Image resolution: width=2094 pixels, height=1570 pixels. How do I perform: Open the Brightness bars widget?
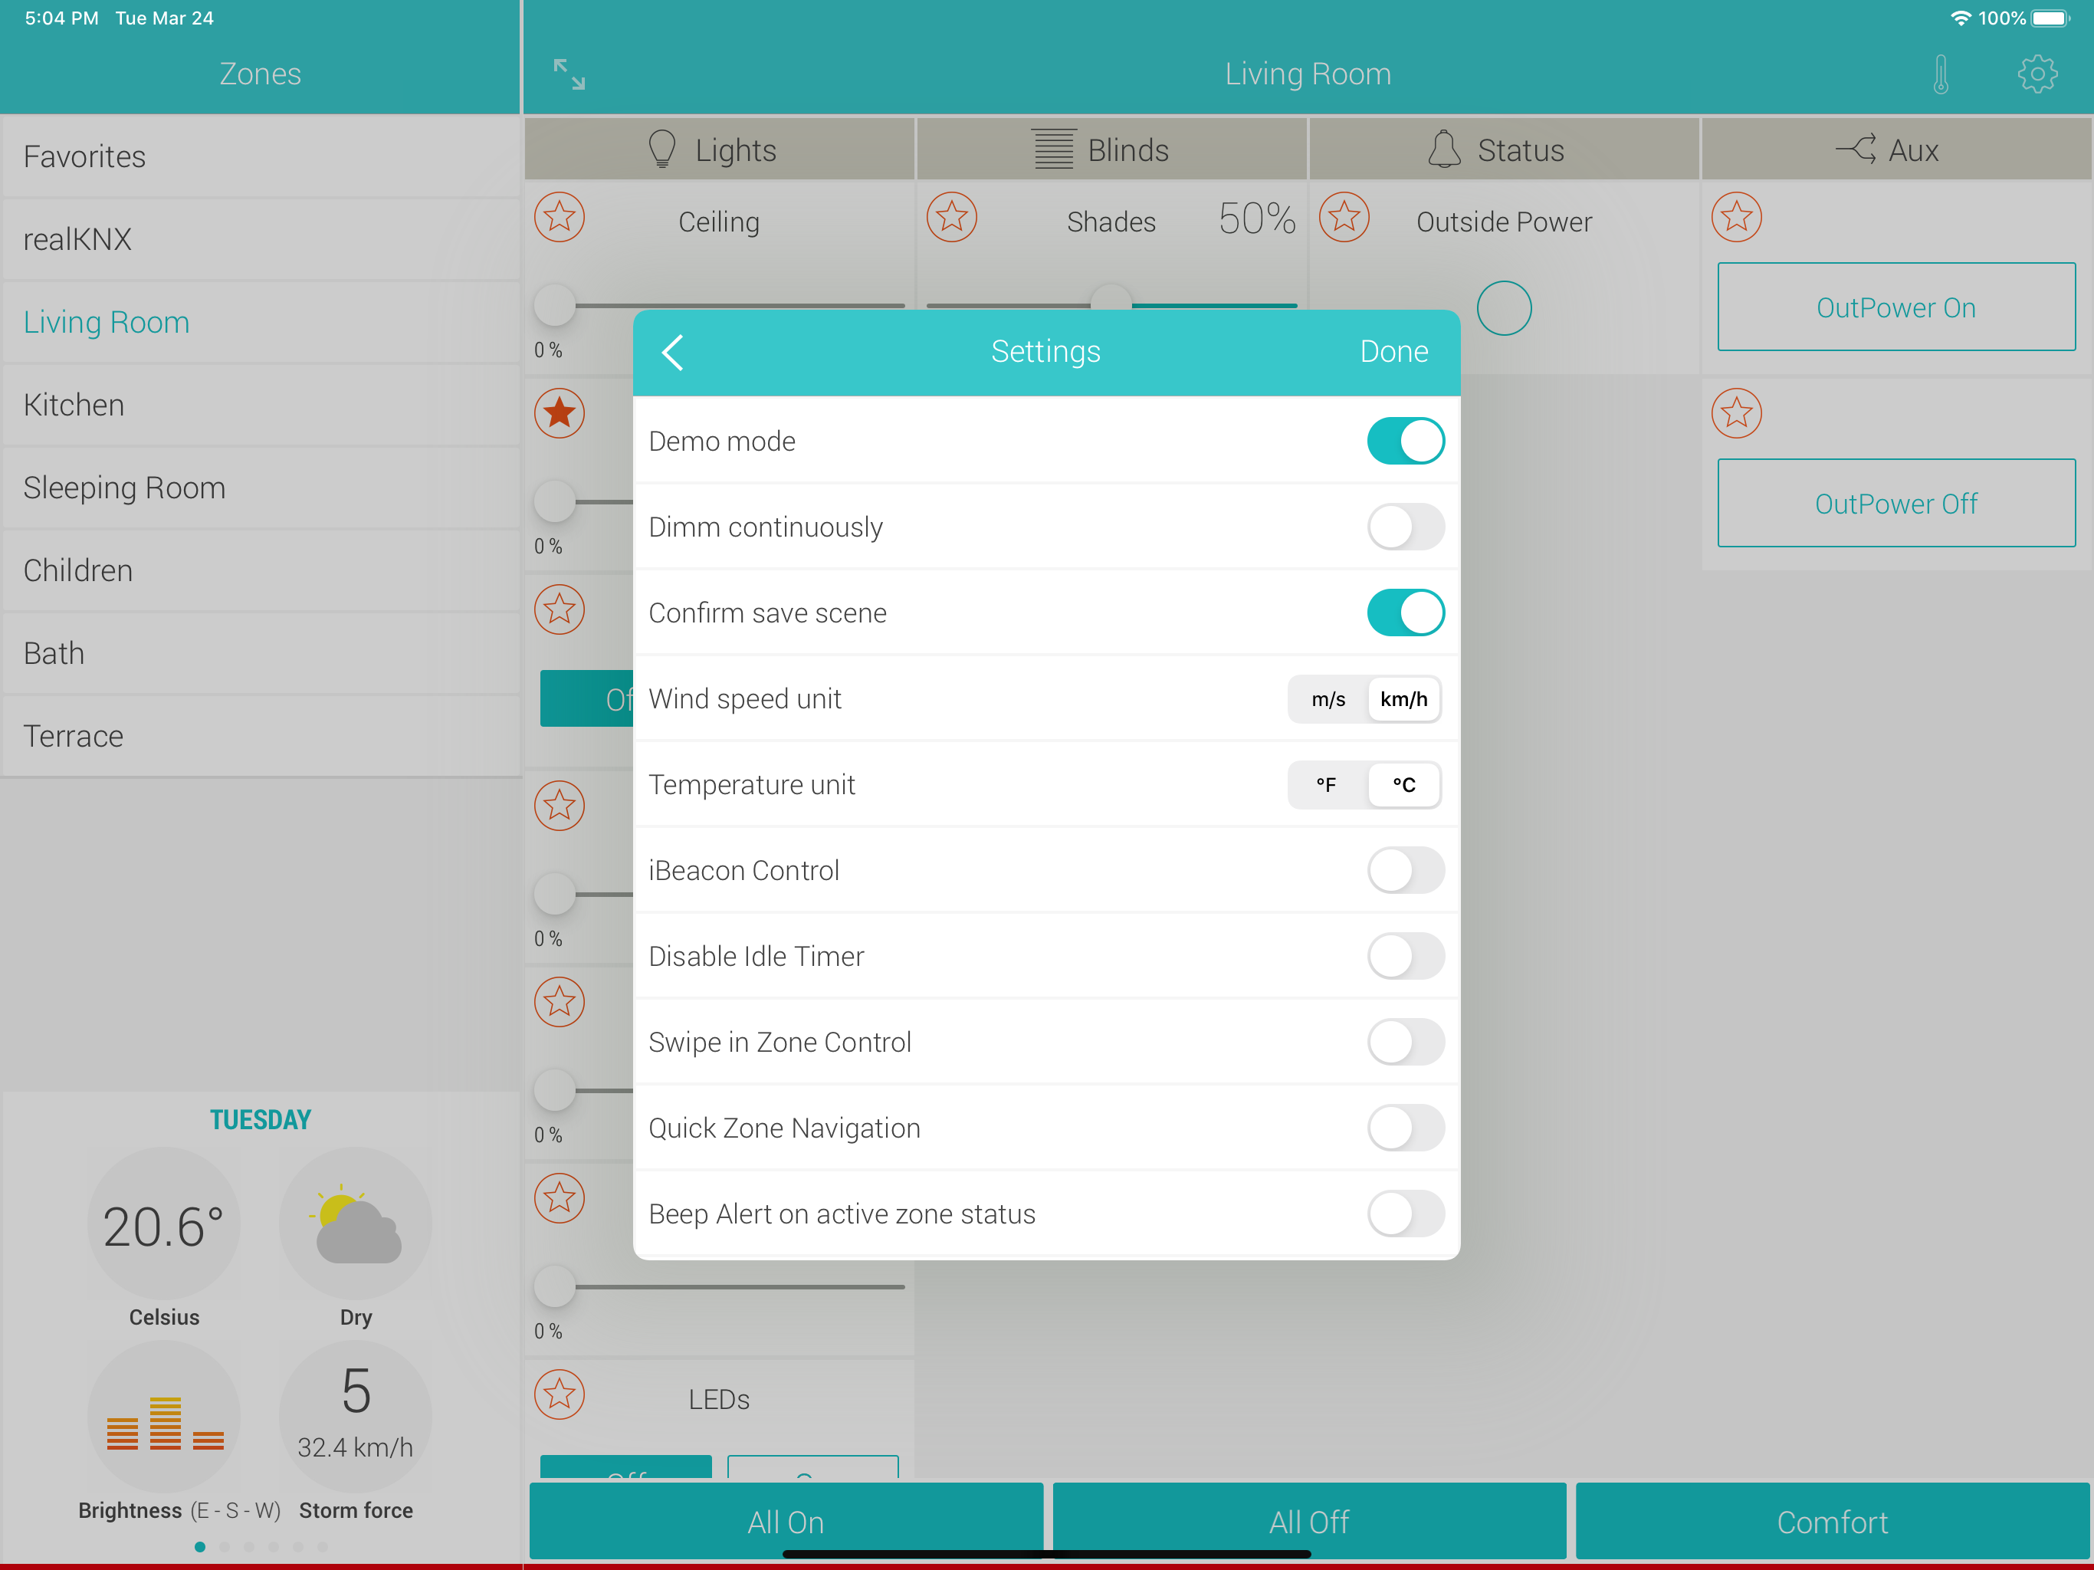pyautogui.click(x=165, y=1417)
